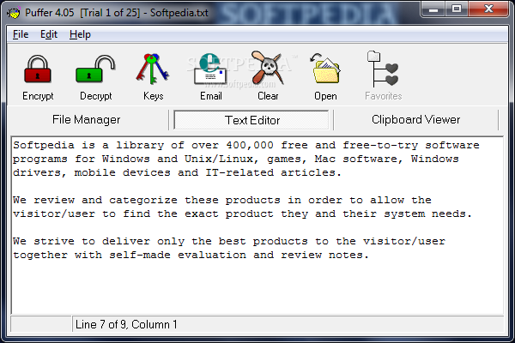This screenshot has height=343, width=515.
Task: Click on "Unix/Linux," in the second line
Action: 222,159
